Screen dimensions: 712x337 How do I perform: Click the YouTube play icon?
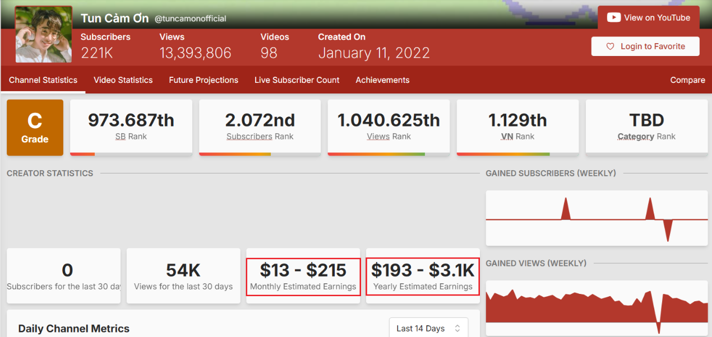(614, 18)
